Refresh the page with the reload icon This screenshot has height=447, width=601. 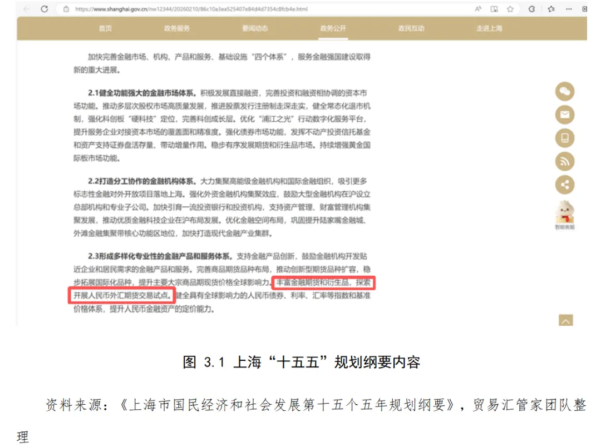point(43,8)
